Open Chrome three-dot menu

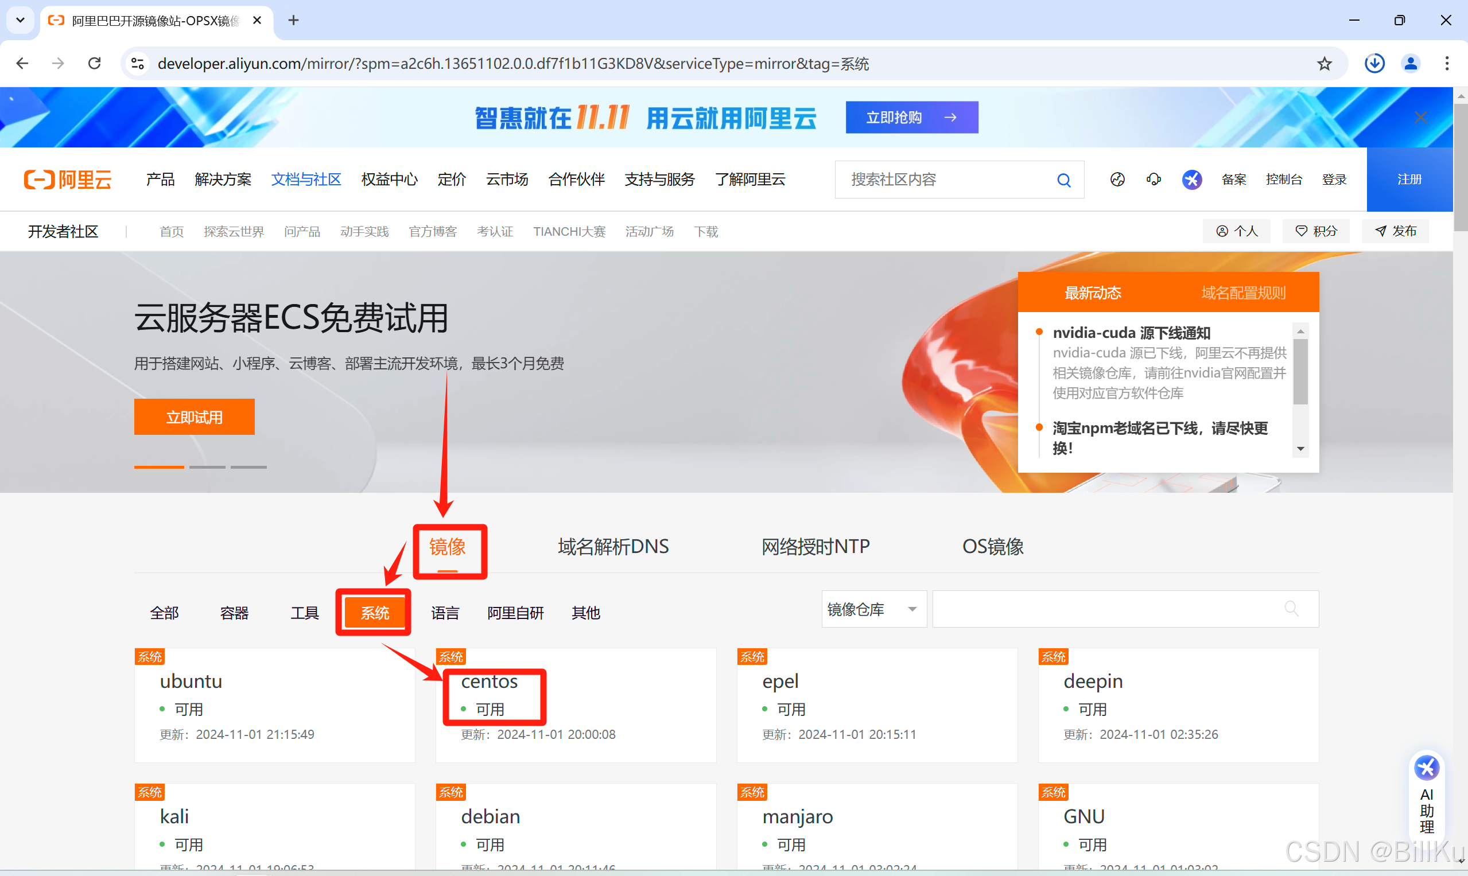(x=1447, y=63)
